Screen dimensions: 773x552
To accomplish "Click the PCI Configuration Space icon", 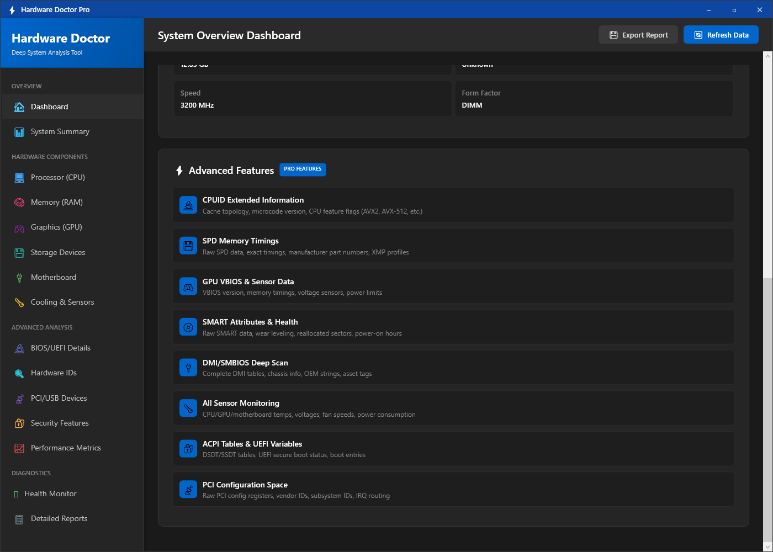I will [x=188, y=490].
